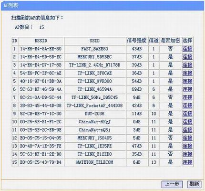Select the 信号强度 column header
The width and height of the screenshot is (205, 191).
pos(137,41)
